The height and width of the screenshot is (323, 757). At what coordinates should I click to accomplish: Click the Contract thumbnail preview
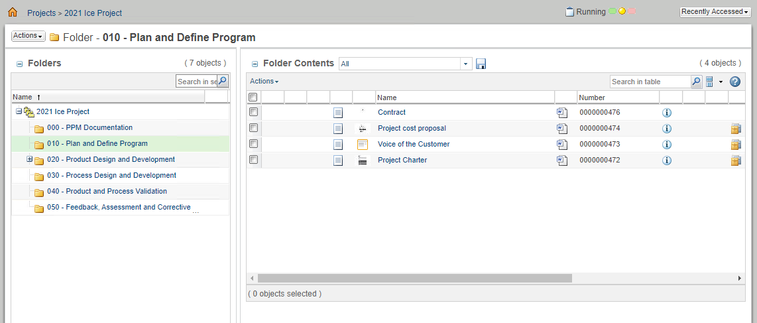point(363,111)
